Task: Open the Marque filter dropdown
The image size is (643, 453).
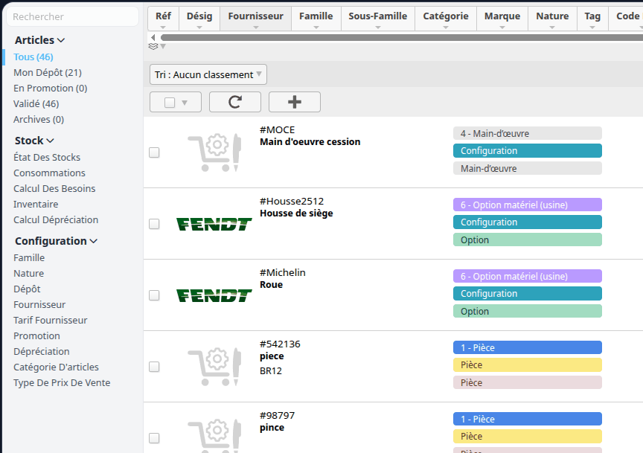Action: pyautogui.click(x=502, y=19)
